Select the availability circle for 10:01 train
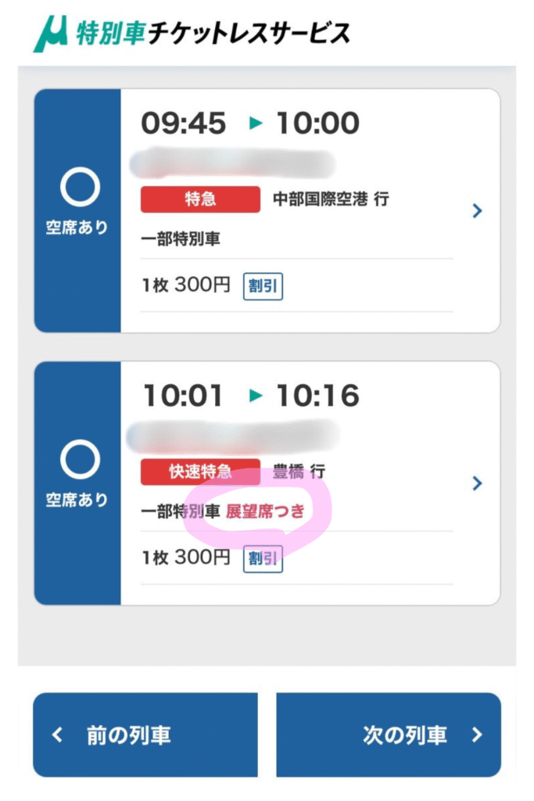The width and height of the screenshot is (534, 801). coord(79,461)
